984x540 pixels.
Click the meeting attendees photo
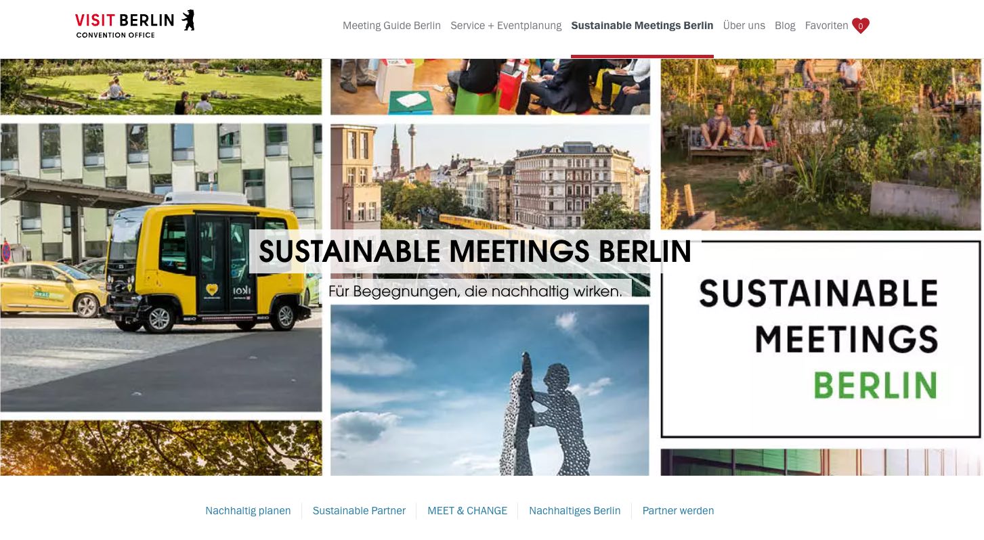tap(490, 87)
